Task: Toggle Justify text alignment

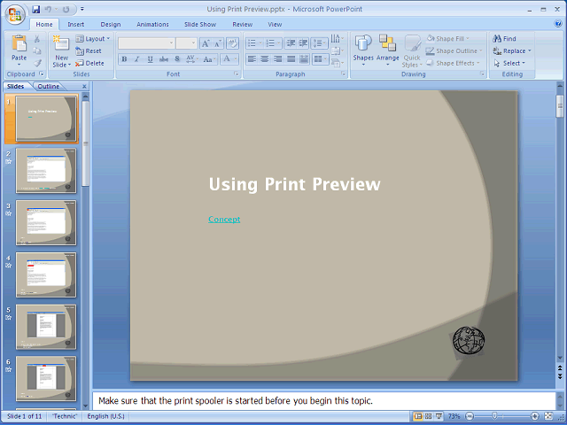Action: point(291,59)
